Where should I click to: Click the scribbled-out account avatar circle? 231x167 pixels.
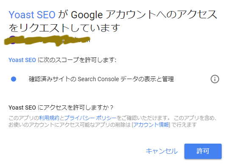pos(13,40)
